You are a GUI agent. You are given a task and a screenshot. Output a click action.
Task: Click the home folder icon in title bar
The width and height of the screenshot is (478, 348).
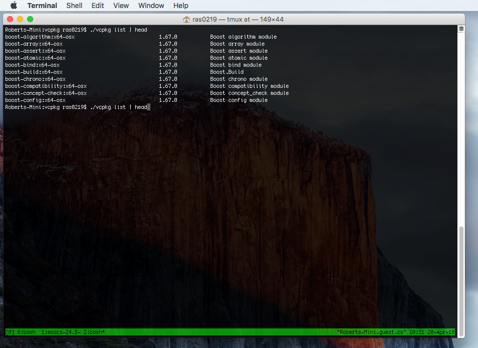pos(186,20)
